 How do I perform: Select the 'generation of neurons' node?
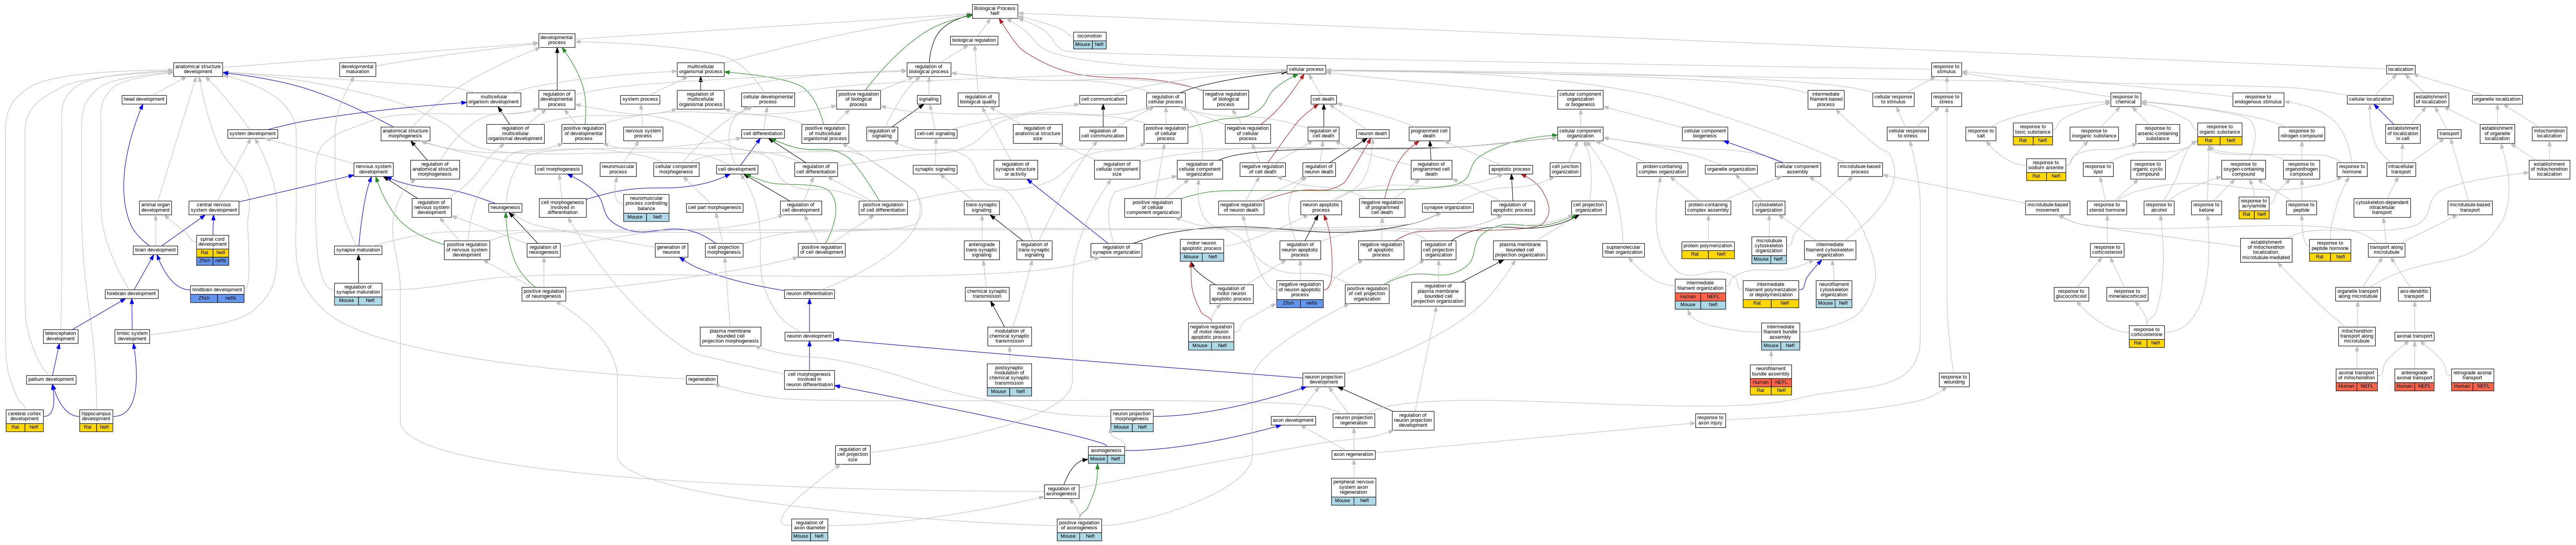pos(671,250)
